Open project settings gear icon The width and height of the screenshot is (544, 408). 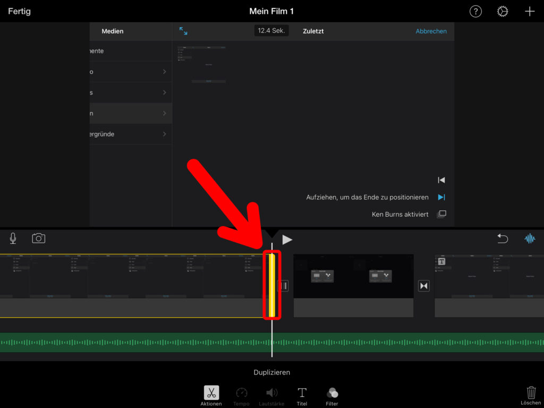point(503,11)
